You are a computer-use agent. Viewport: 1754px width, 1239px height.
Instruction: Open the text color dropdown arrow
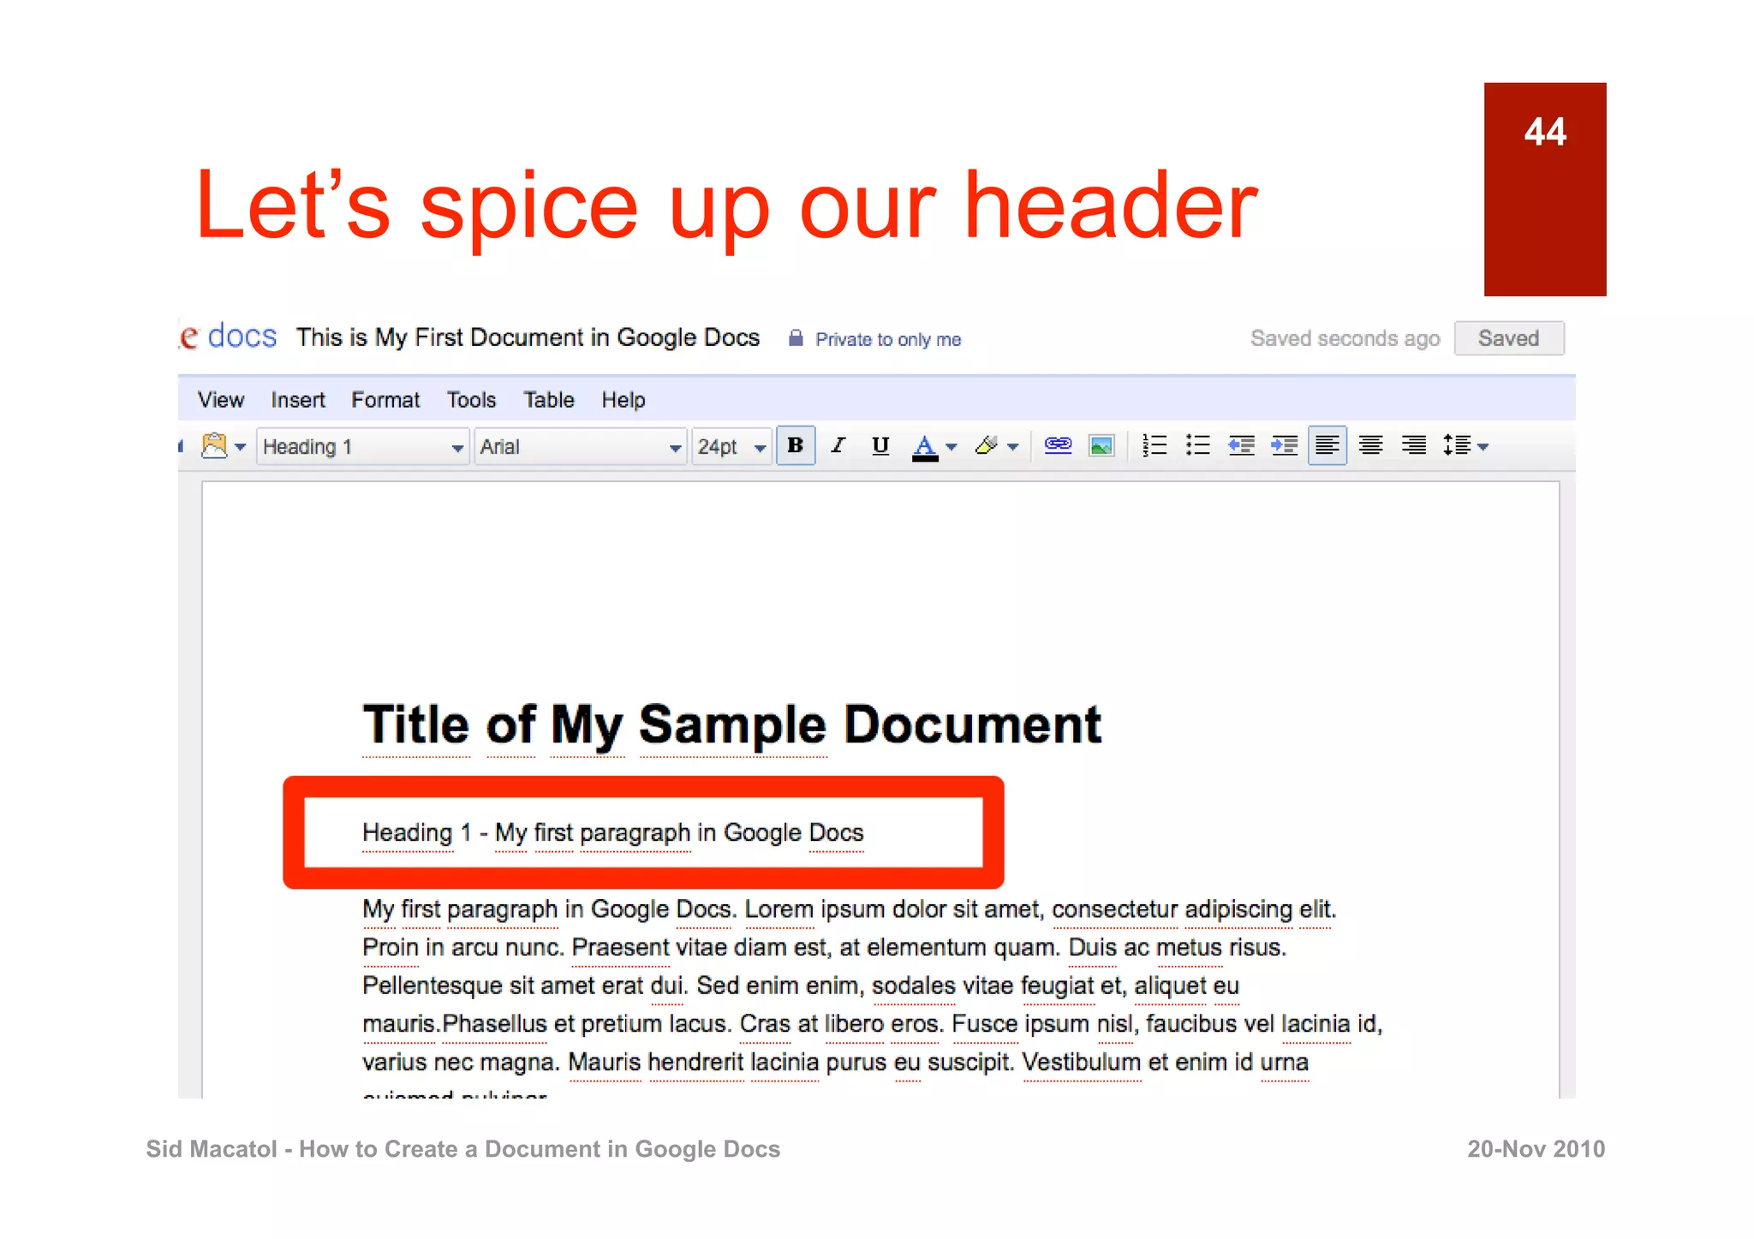tap(951, 447)
